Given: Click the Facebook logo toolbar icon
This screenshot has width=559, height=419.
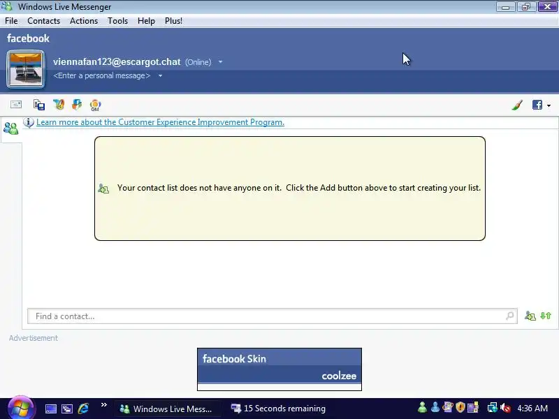Looking at the screenshot, I should pos(537,105).
